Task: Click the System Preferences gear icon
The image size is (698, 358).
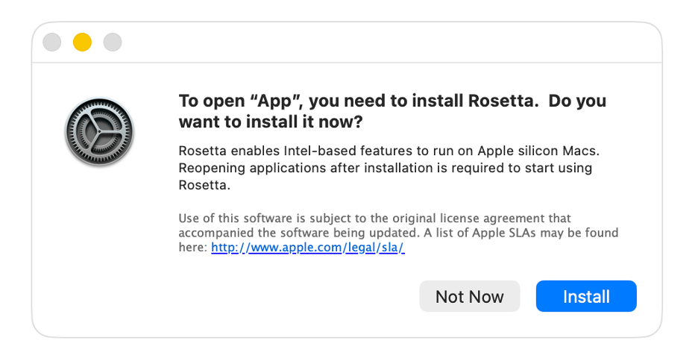Action: pos(99,132)
